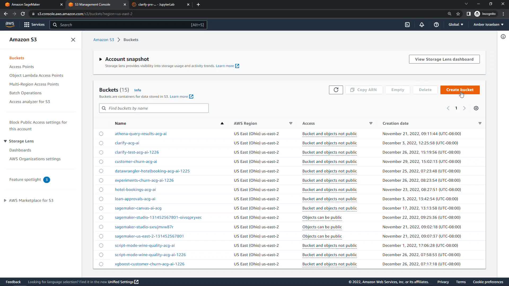Viewport: 509px width, 286px height.
Task: Open AWS CloudShell icon in top bar
Action: pos(407,25)
